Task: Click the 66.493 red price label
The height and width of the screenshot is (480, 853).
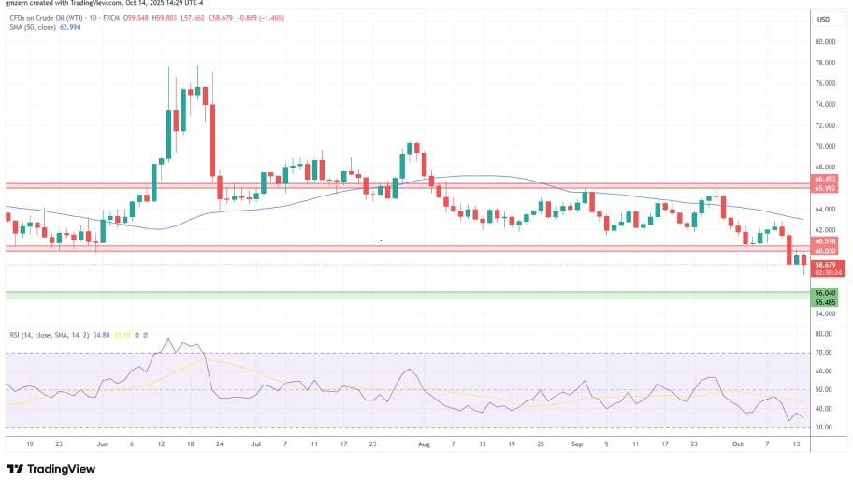Action: [x=825, y=179]
